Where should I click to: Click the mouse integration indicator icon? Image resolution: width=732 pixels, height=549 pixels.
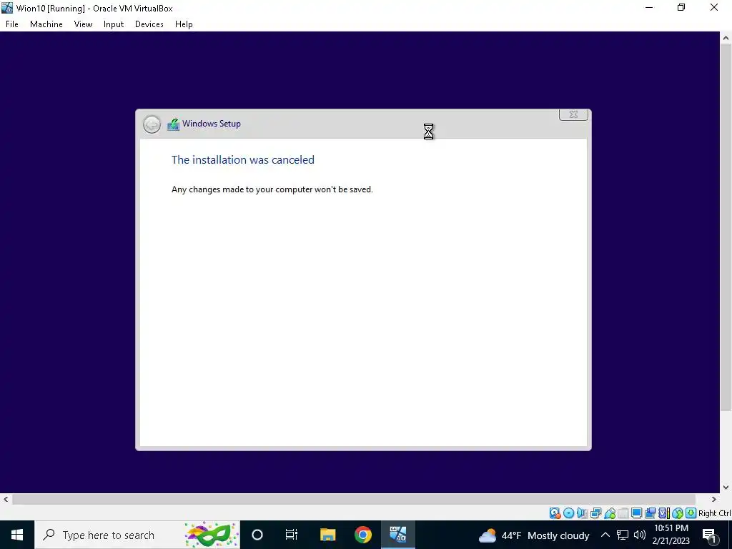coord(678,513)
